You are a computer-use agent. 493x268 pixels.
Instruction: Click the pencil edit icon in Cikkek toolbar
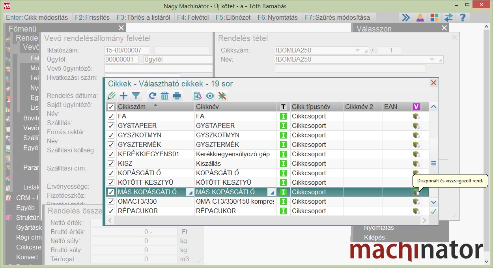[x=112, y=96]
